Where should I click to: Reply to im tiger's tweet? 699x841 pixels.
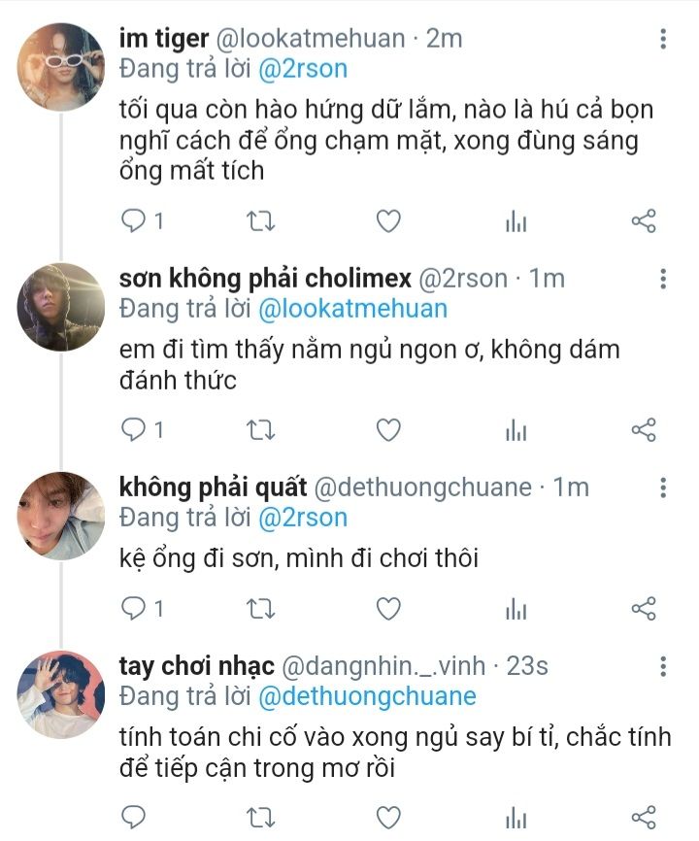pos(133,221)
